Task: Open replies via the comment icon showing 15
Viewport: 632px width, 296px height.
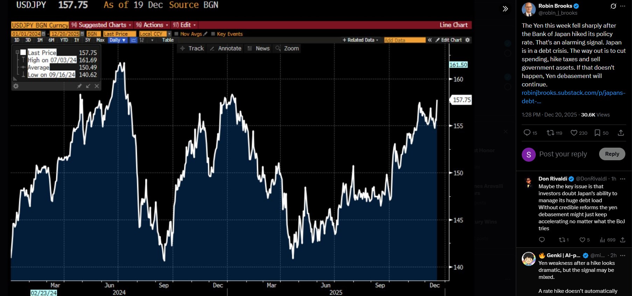Action: pyautogui.click(x=527, y=133)
